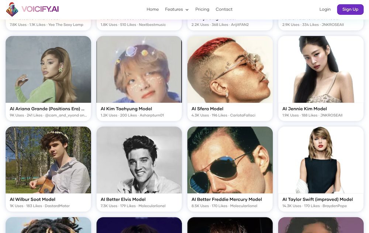The width and height of the screenshot is (369, 233).
Task: Open the AI Better Elvis Model title
Action: coord(123,199)
